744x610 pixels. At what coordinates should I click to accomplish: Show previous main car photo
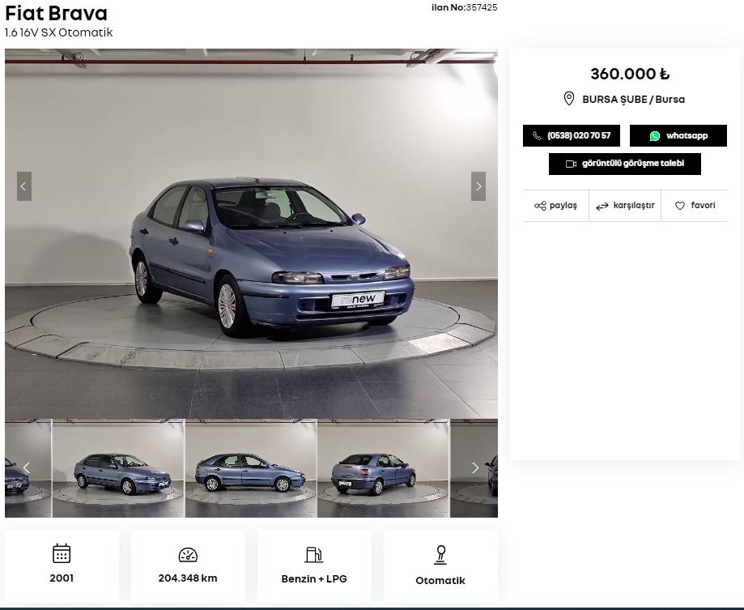[23, 186]
